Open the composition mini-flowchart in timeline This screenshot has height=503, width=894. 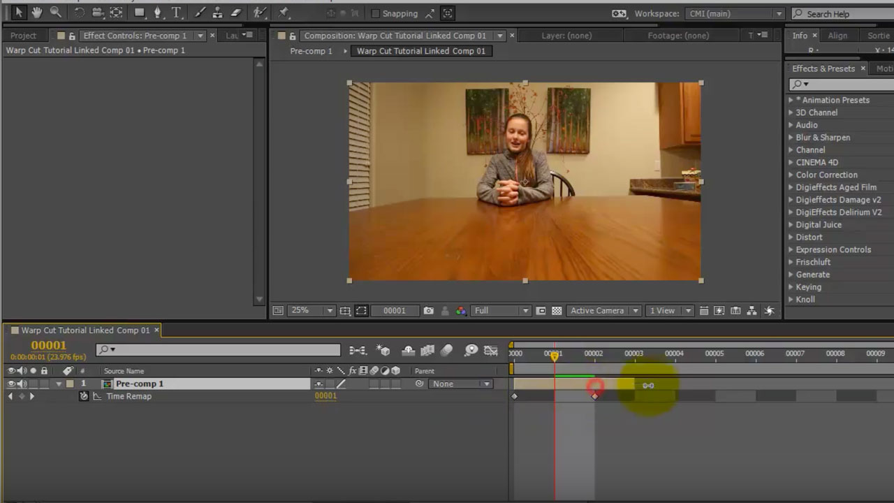(x=358, y=351)
